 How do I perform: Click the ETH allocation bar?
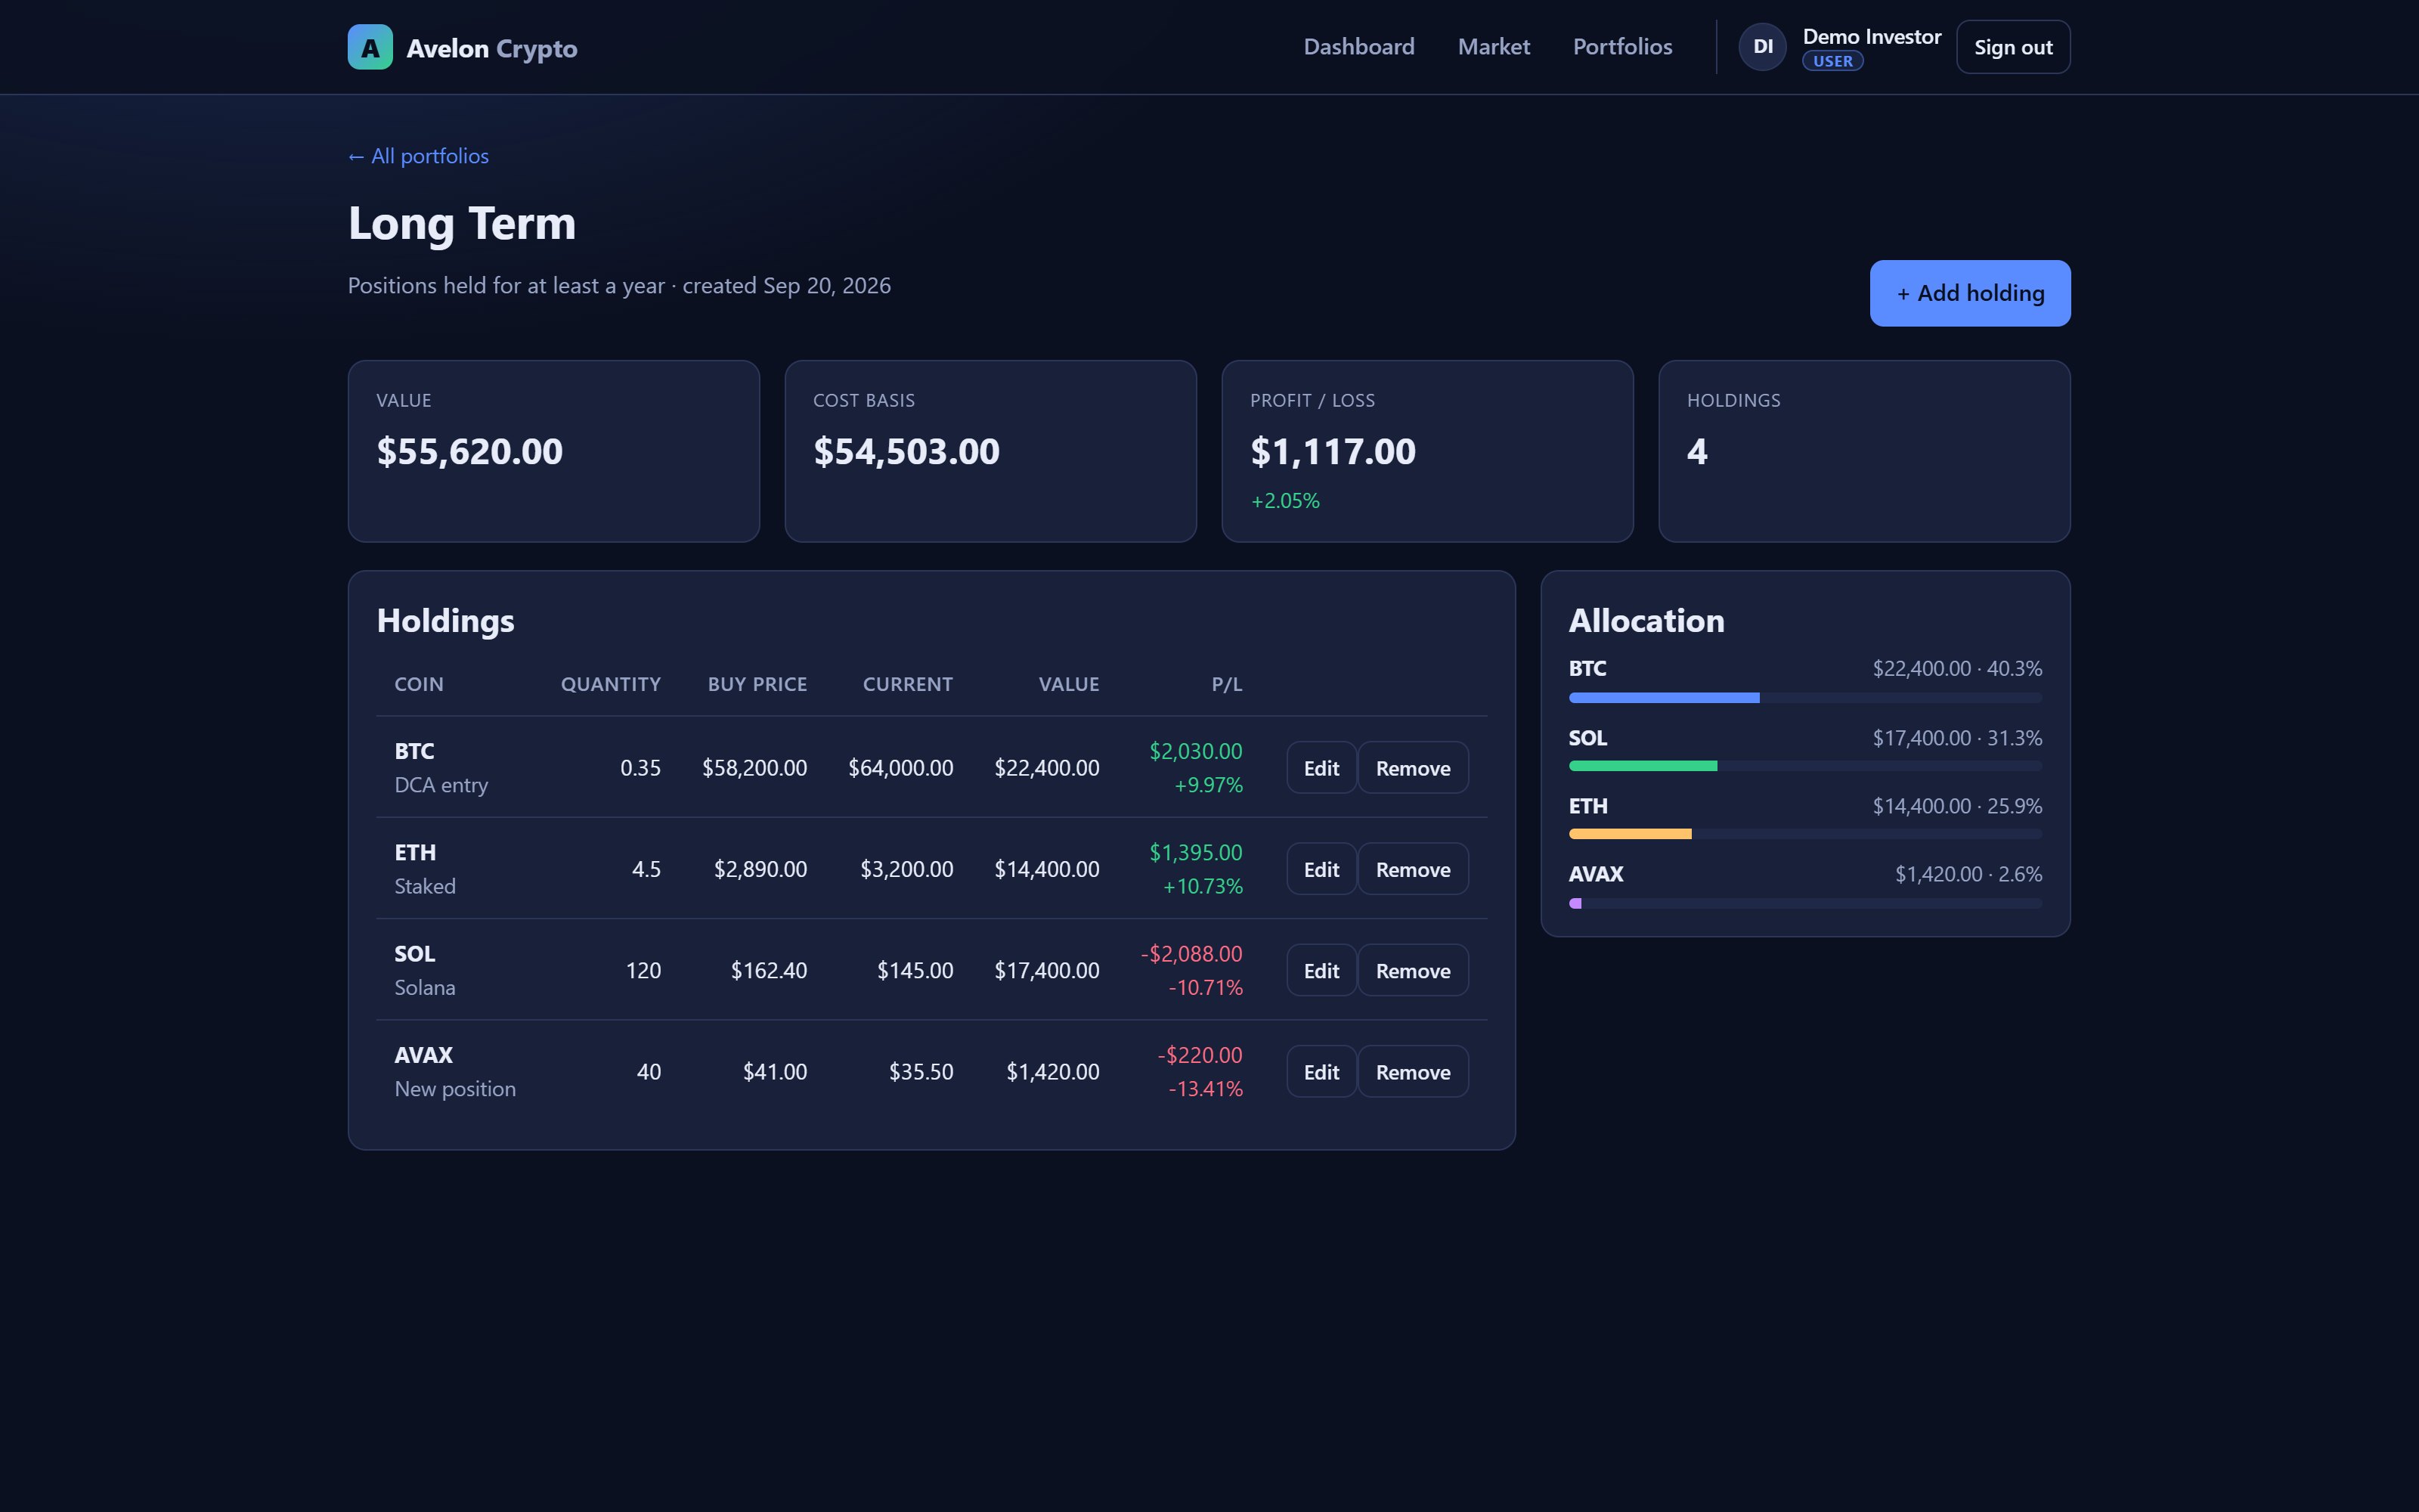1805,834
